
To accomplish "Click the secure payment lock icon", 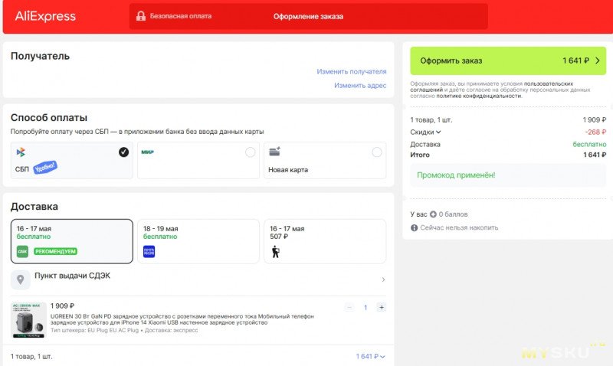I will (x=141, y=16).
